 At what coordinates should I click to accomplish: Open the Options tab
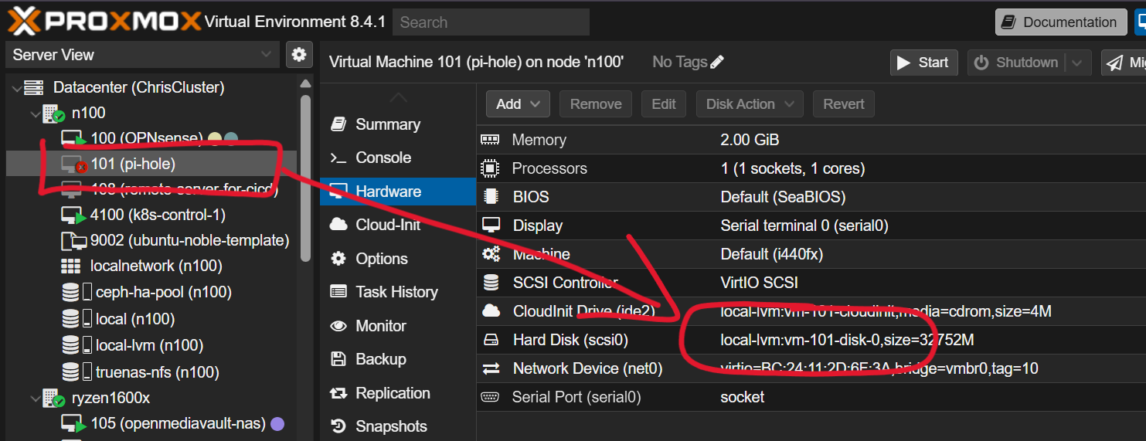tap(398, 259)
